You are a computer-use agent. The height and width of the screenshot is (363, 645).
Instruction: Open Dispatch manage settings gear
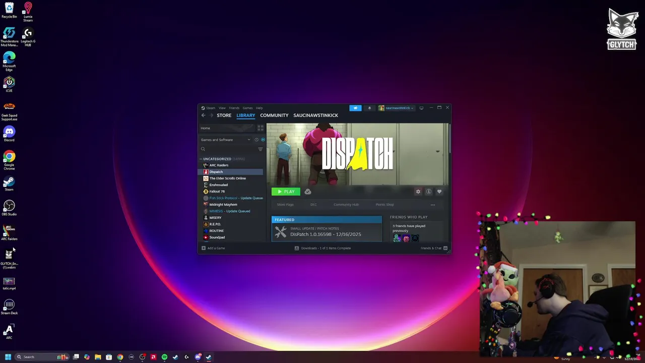pos(418,192)
